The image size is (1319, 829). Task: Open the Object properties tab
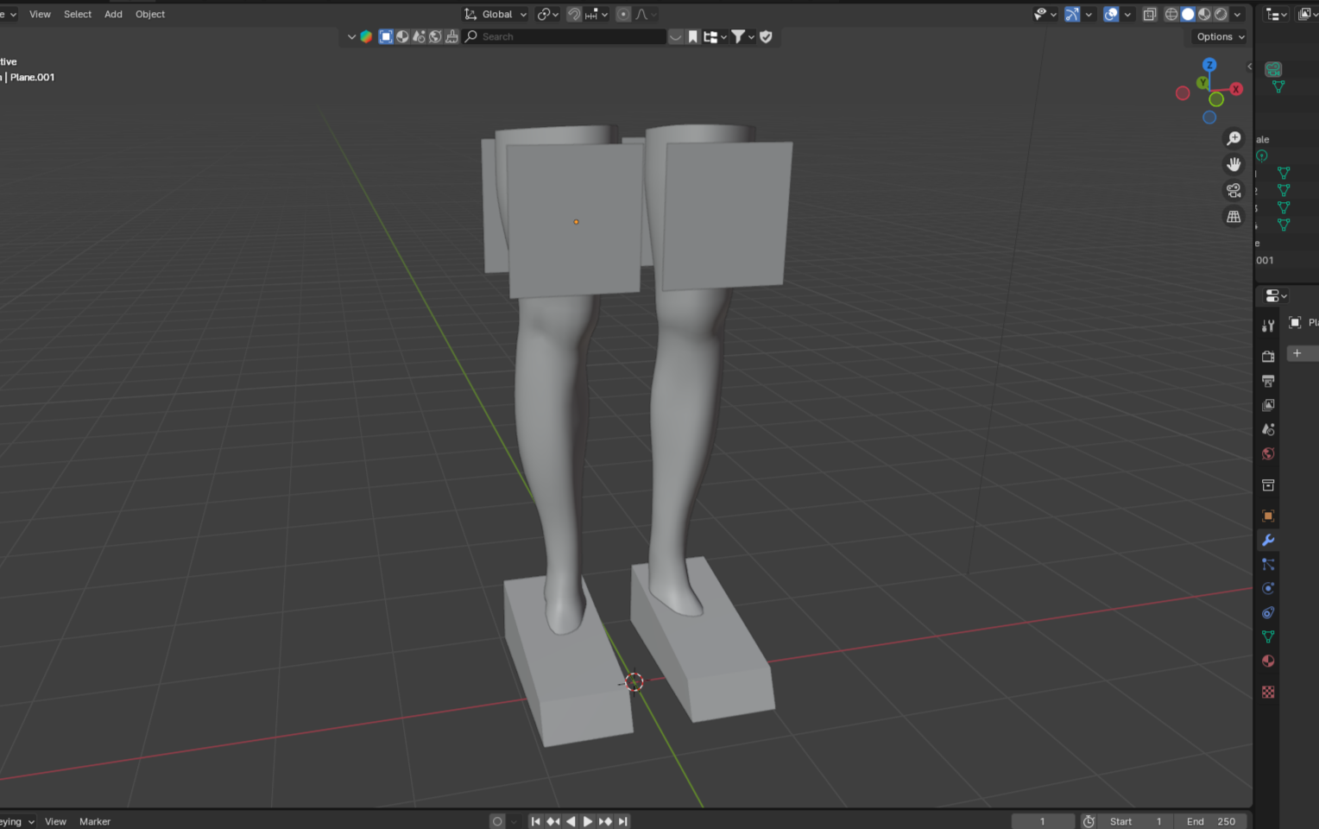(x=1268, y=516)
